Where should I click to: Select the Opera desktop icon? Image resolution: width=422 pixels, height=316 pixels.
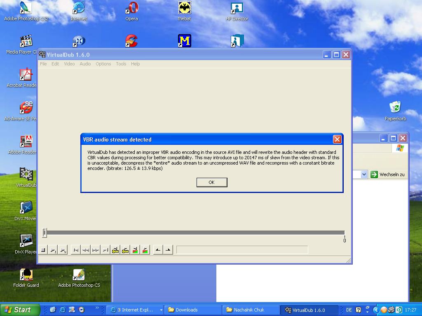(x=131, y=11)
